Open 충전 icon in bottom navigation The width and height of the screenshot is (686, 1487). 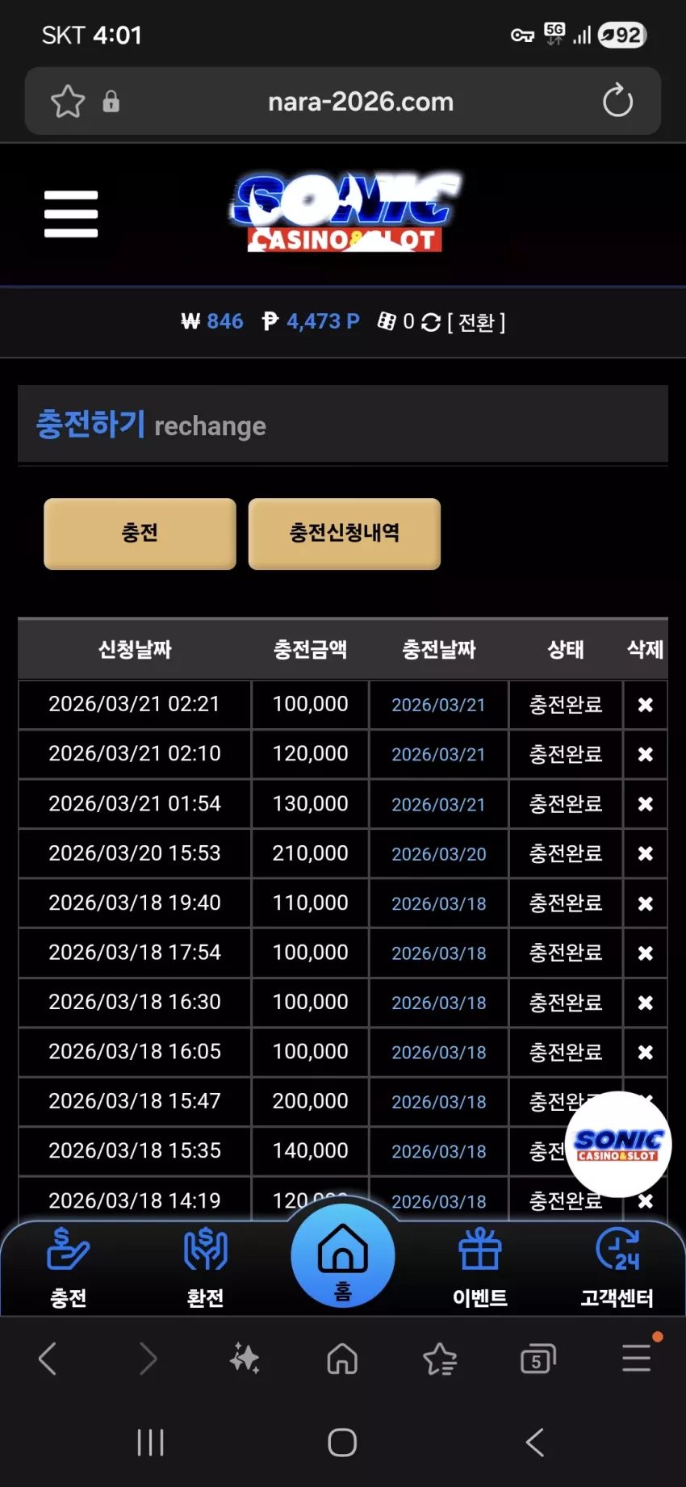(69, 1267)
